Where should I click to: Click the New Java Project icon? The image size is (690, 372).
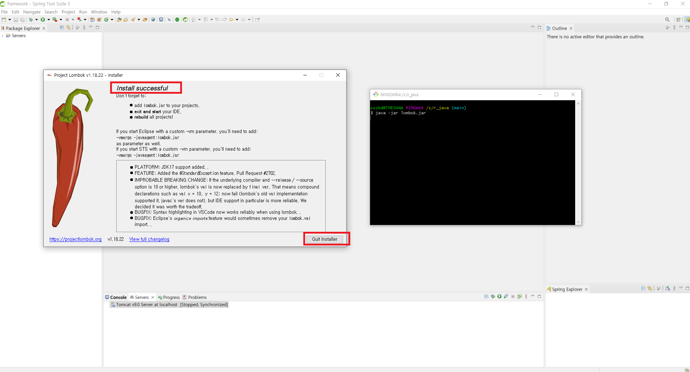(92, 19)
